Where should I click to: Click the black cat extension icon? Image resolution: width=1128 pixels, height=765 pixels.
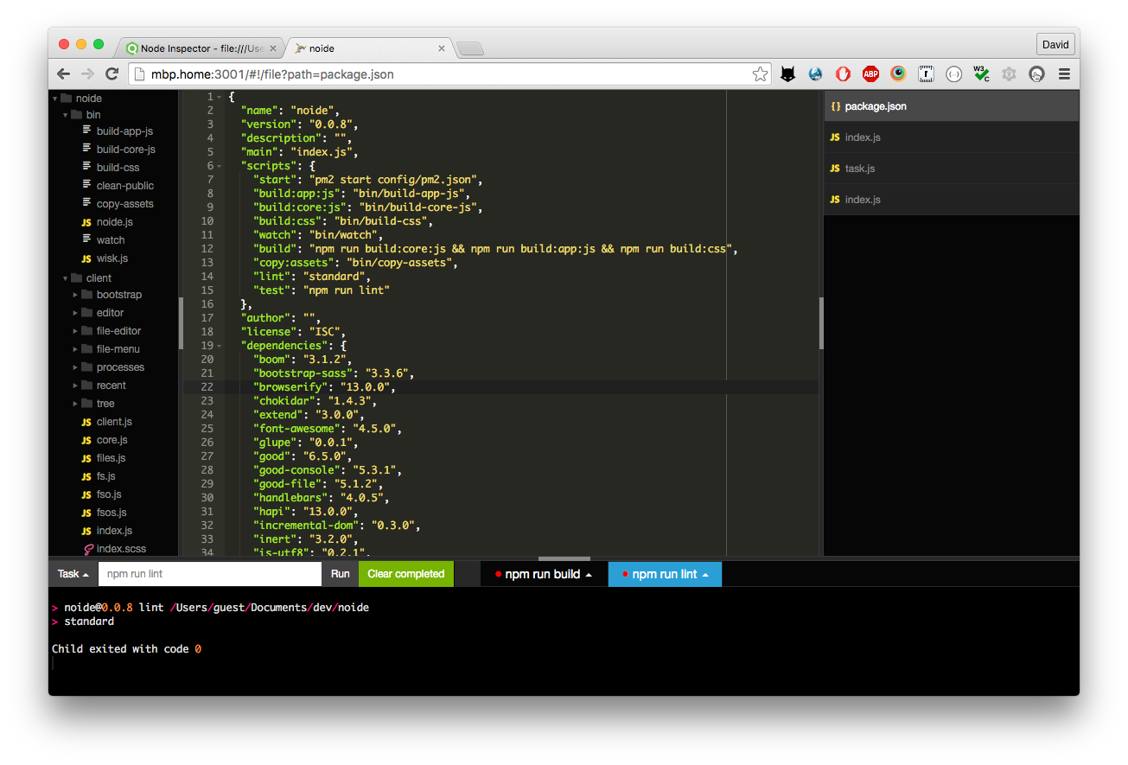(787, 74)
